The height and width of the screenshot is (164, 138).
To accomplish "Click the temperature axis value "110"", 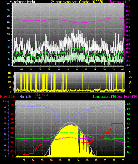I will (129, 119).
